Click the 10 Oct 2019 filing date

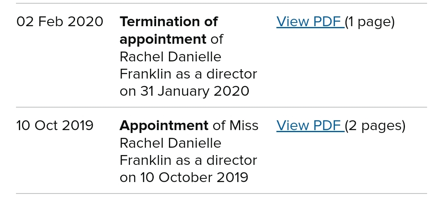pos(55,126)
